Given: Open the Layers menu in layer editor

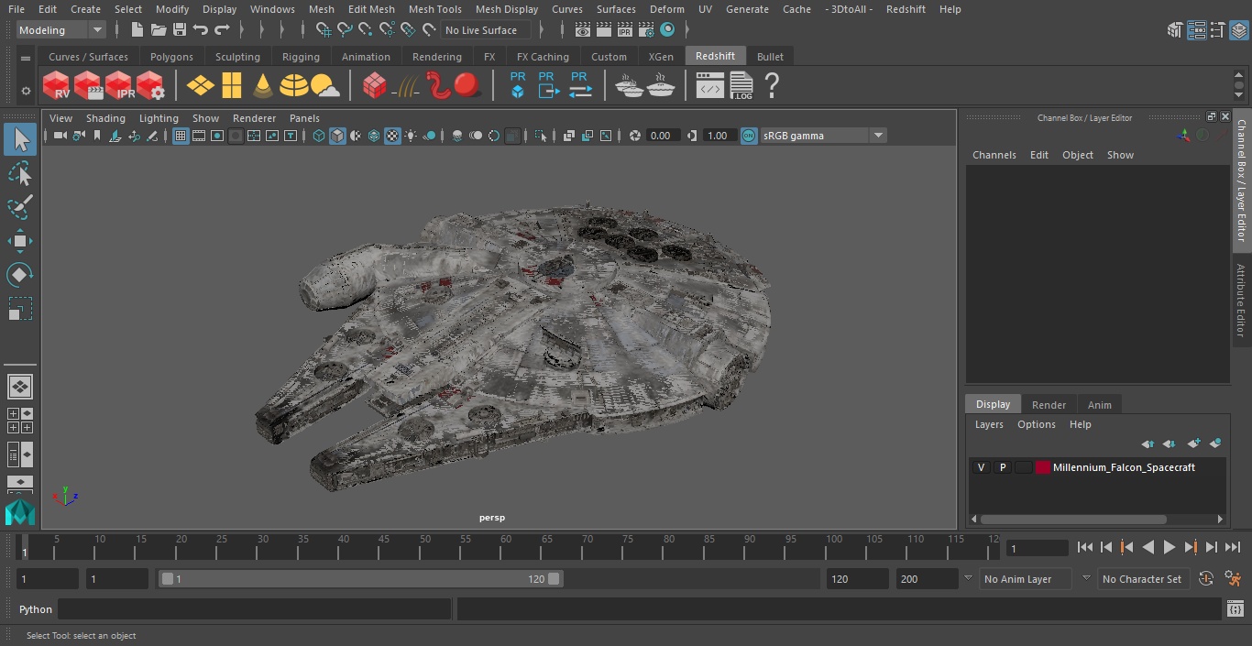Looking at the screenshot, I should point(989,424).
